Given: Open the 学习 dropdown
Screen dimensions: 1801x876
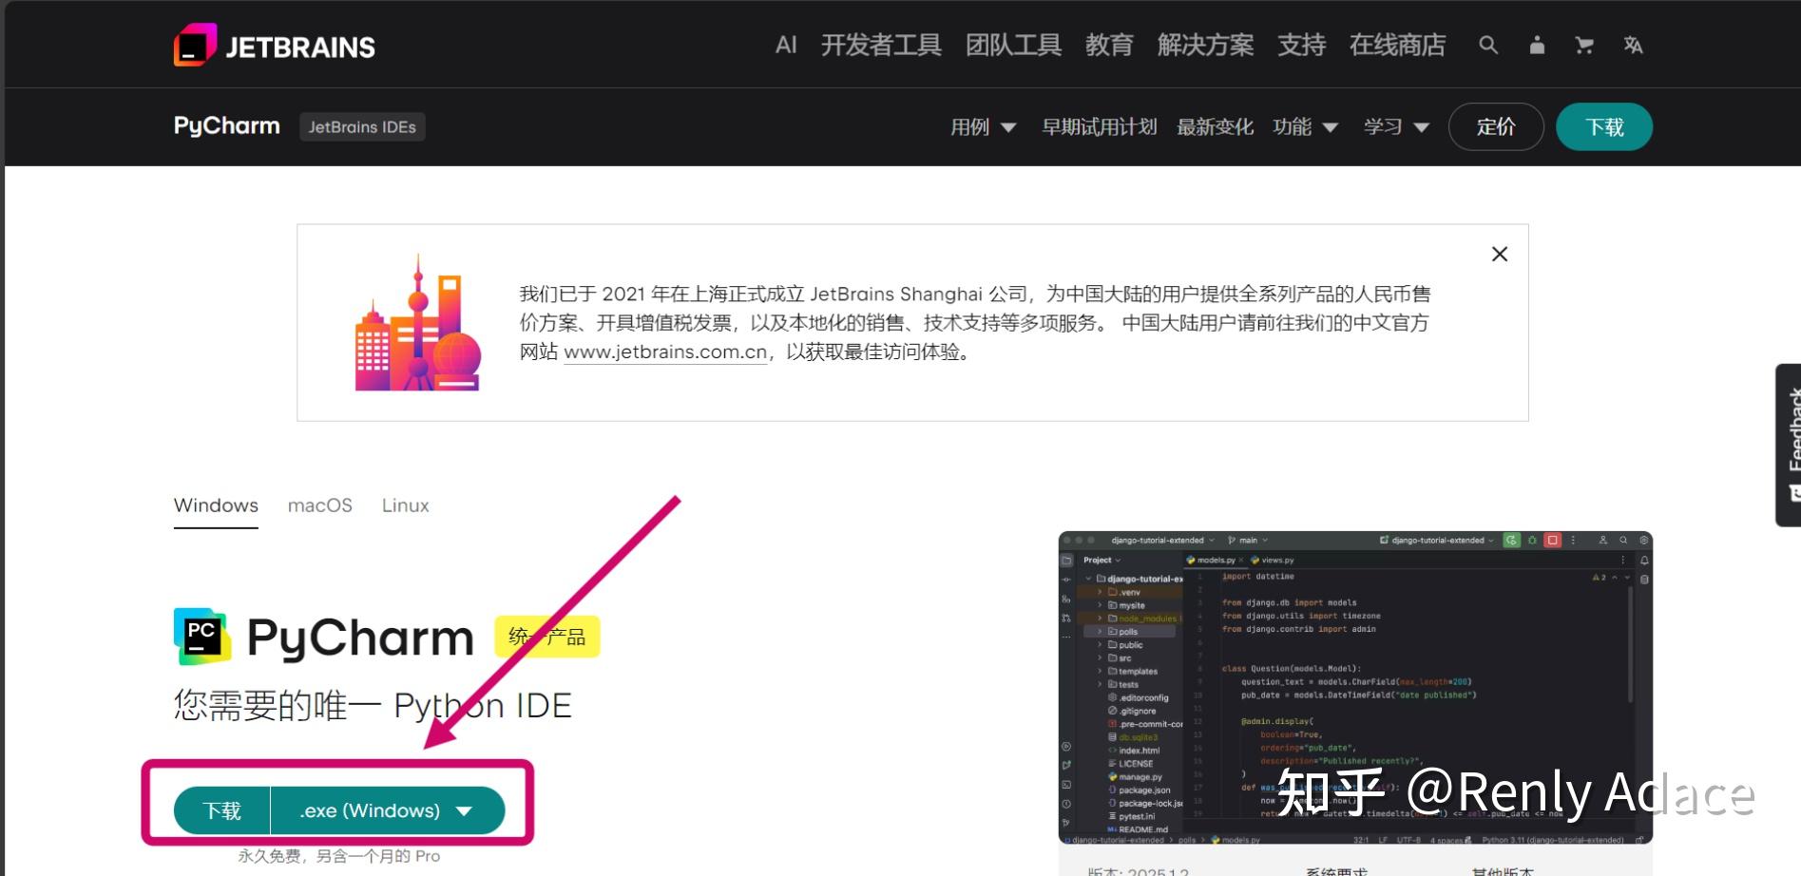Looking at the screenshot, I should (1395, 126).
